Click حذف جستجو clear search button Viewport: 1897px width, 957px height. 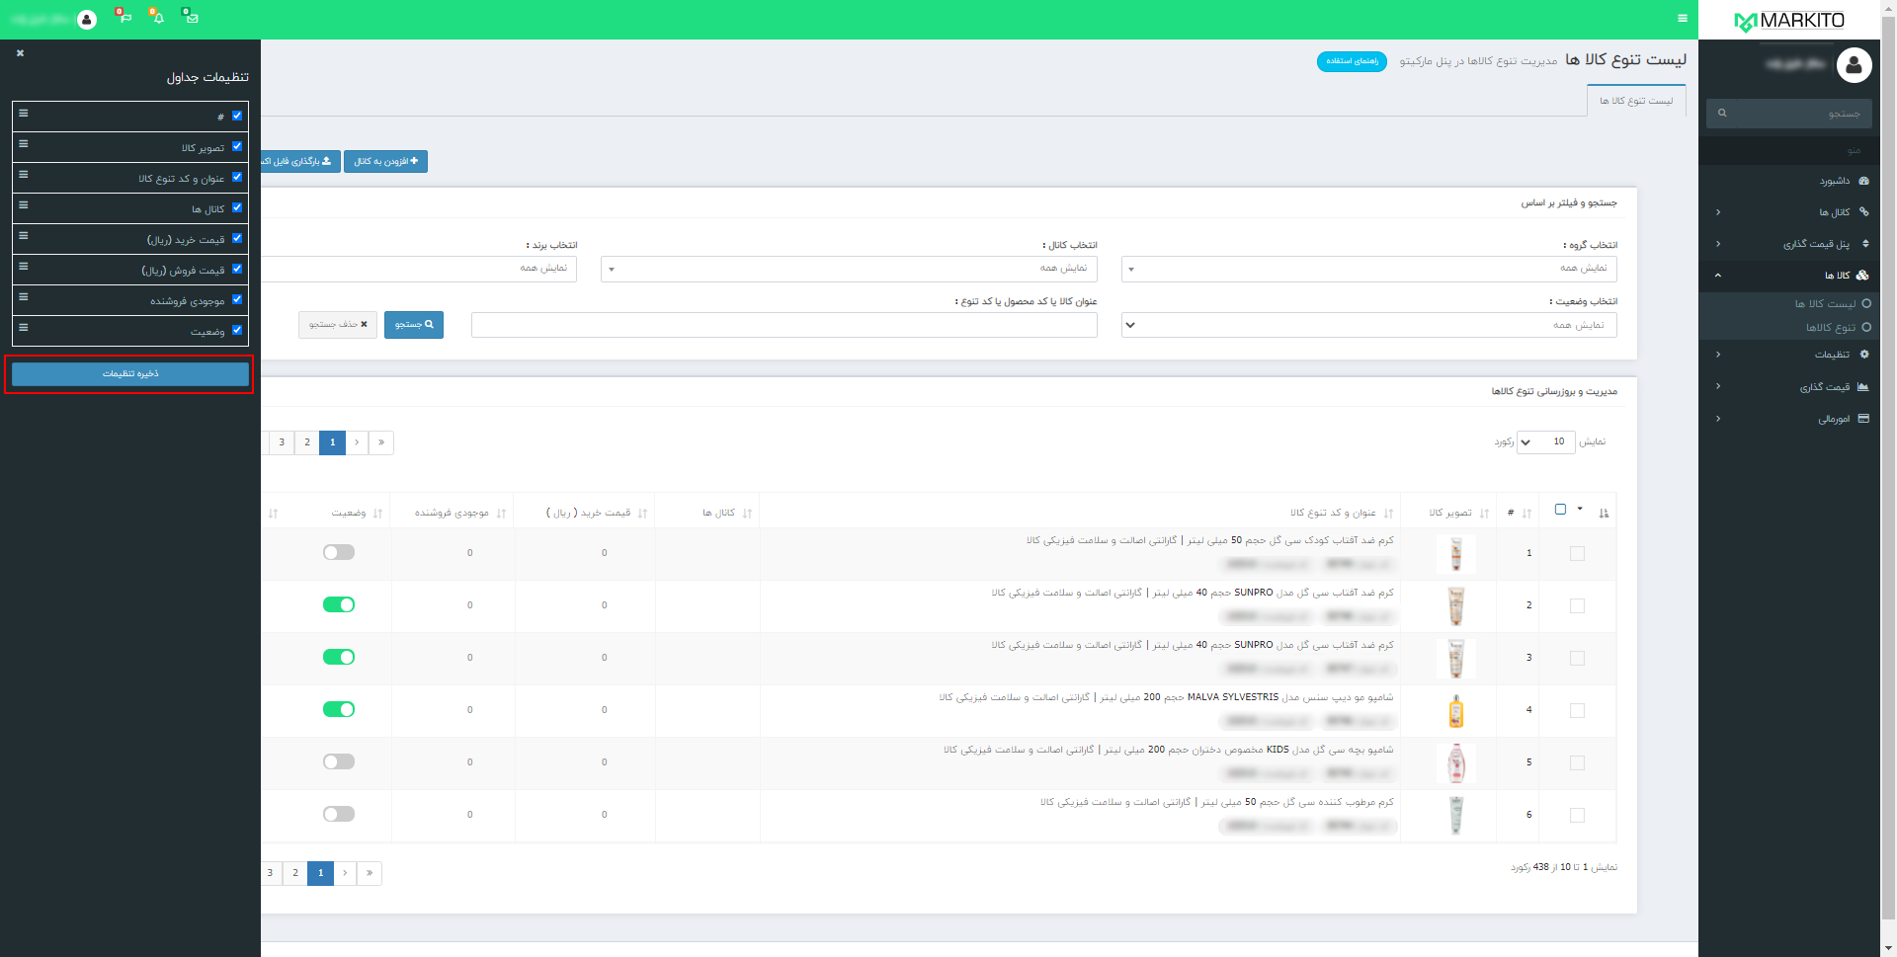[338, 324]
